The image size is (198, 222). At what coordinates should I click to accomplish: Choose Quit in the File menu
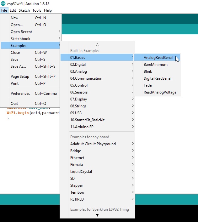tap(30, 104)
